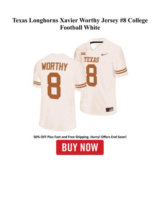Click the outer sleeve stripes of front jersey

[121, 71]
